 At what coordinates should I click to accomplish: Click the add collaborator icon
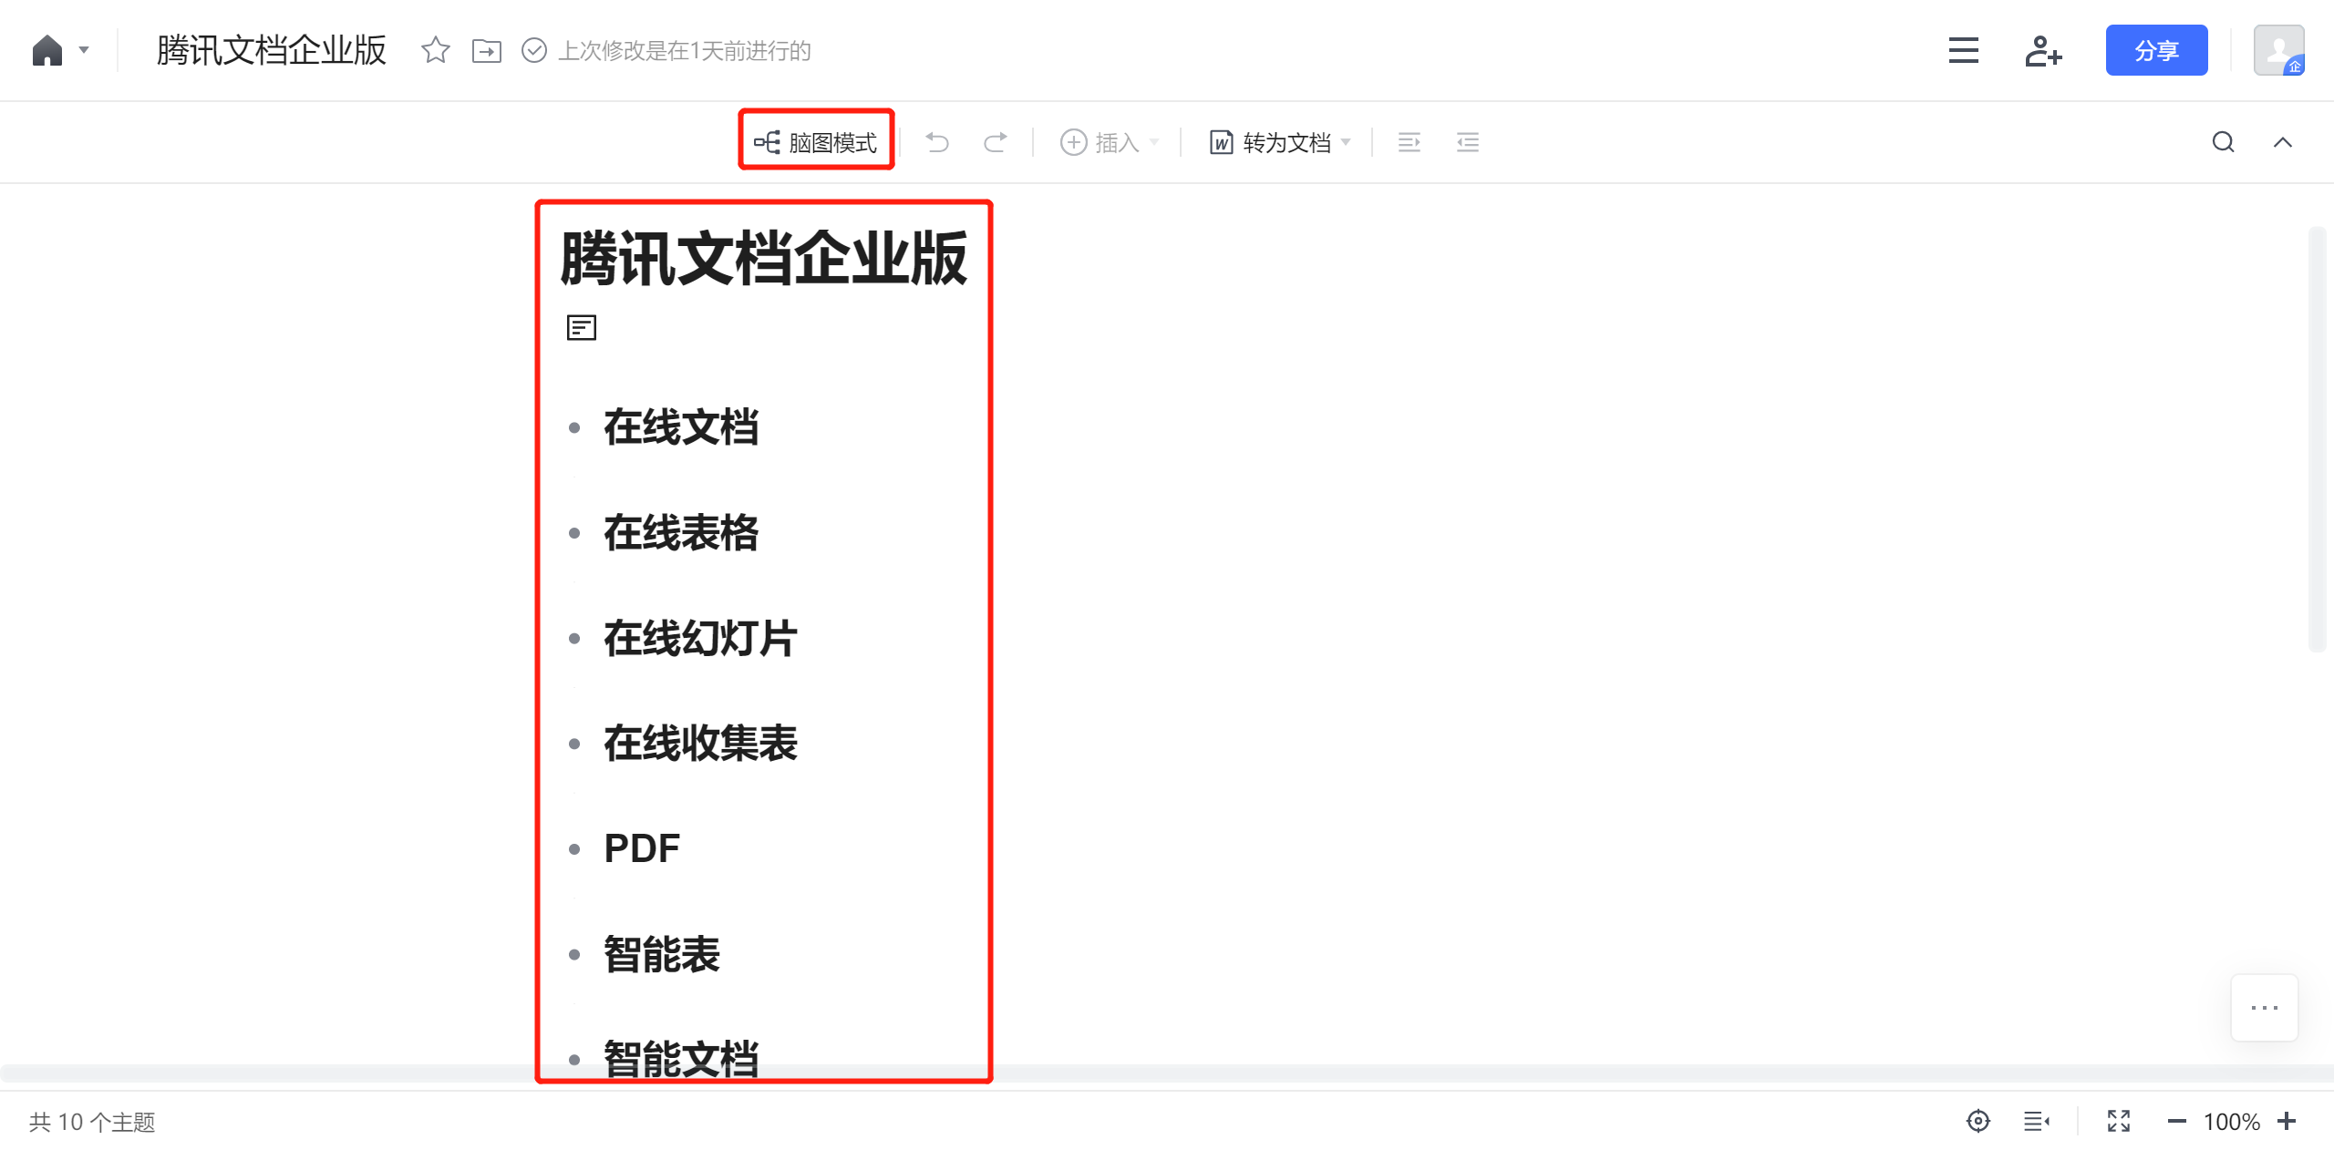(x=2042, y=50)
